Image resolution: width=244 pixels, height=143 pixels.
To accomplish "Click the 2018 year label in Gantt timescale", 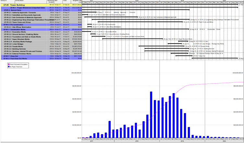I will click(x=137, y=1).
